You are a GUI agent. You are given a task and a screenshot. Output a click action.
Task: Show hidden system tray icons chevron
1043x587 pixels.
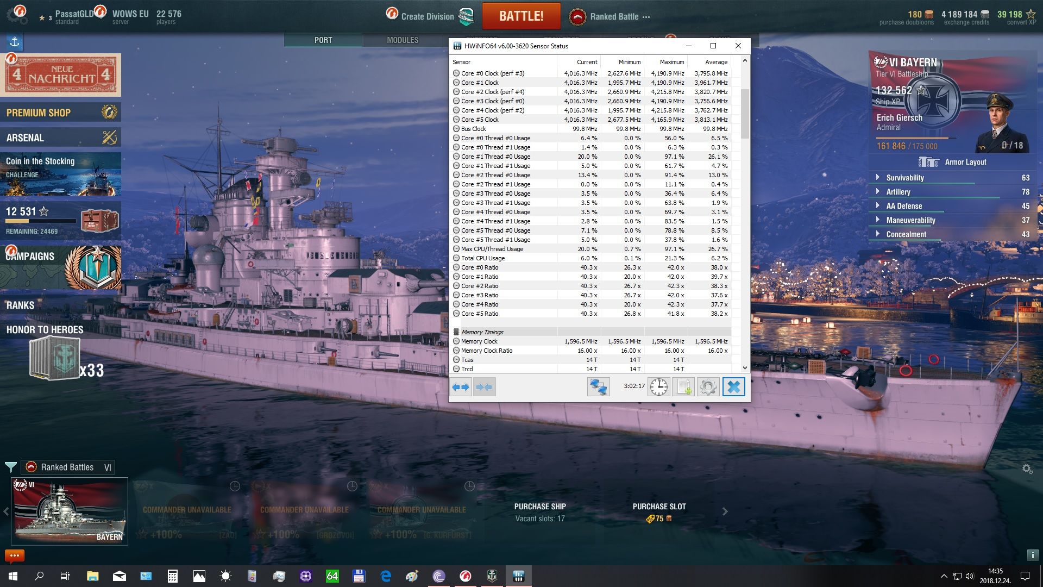pos(944,576)
